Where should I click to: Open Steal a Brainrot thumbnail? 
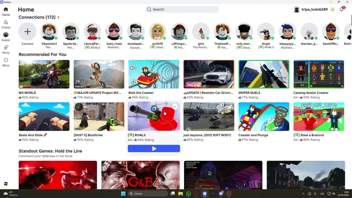click(319, 117)
